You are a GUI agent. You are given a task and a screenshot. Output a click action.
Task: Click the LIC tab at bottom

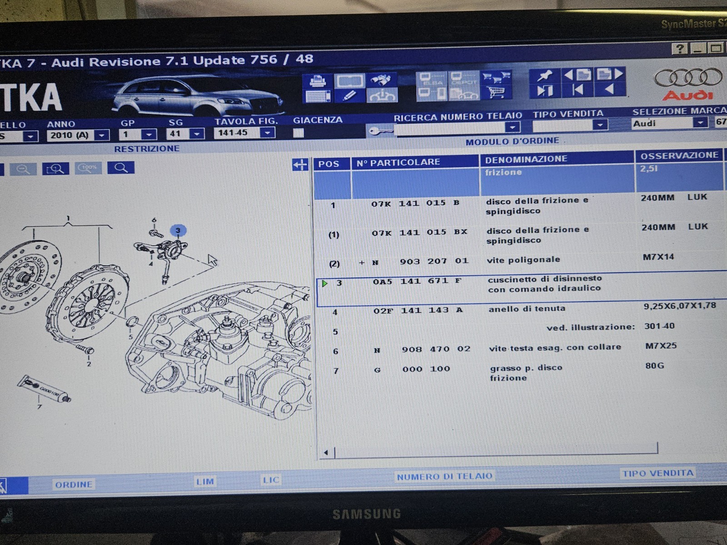(271, 480)
